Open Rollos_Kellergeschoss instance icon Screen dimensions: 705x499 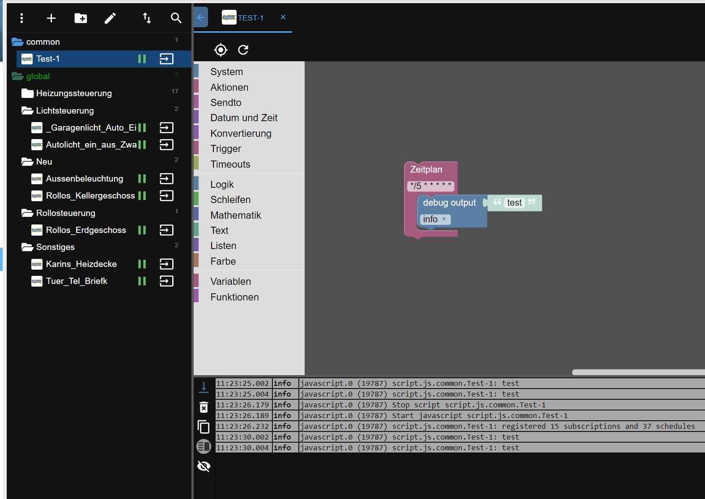pos(166,196)
